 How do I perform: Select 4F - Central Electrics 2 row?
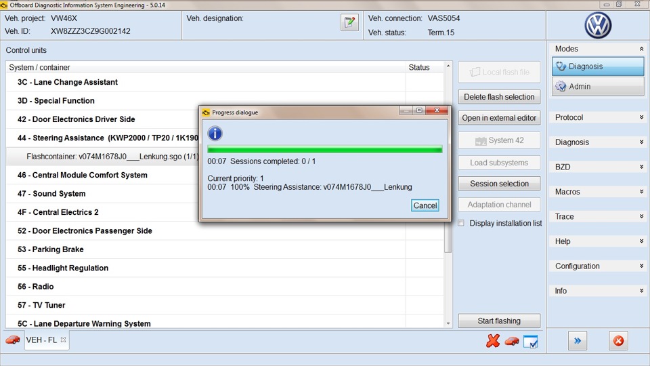click(102, 212)
